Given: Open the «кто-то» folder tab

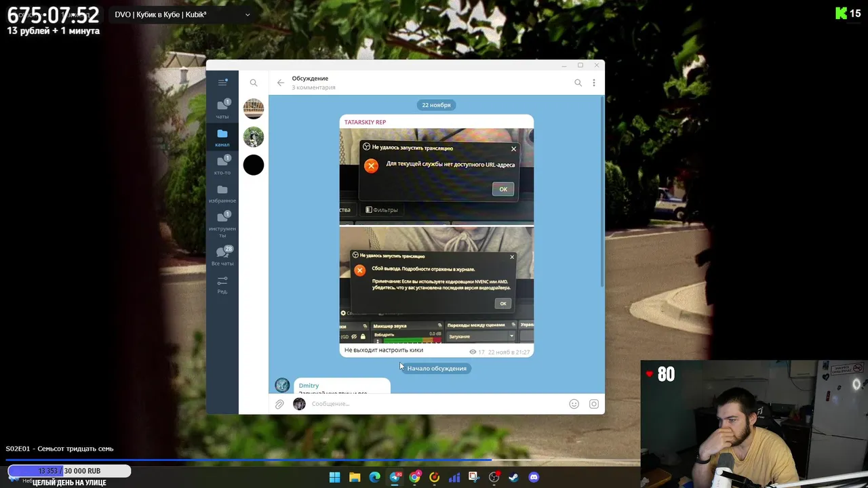Looking at the screenshot, I should point(222,165).
